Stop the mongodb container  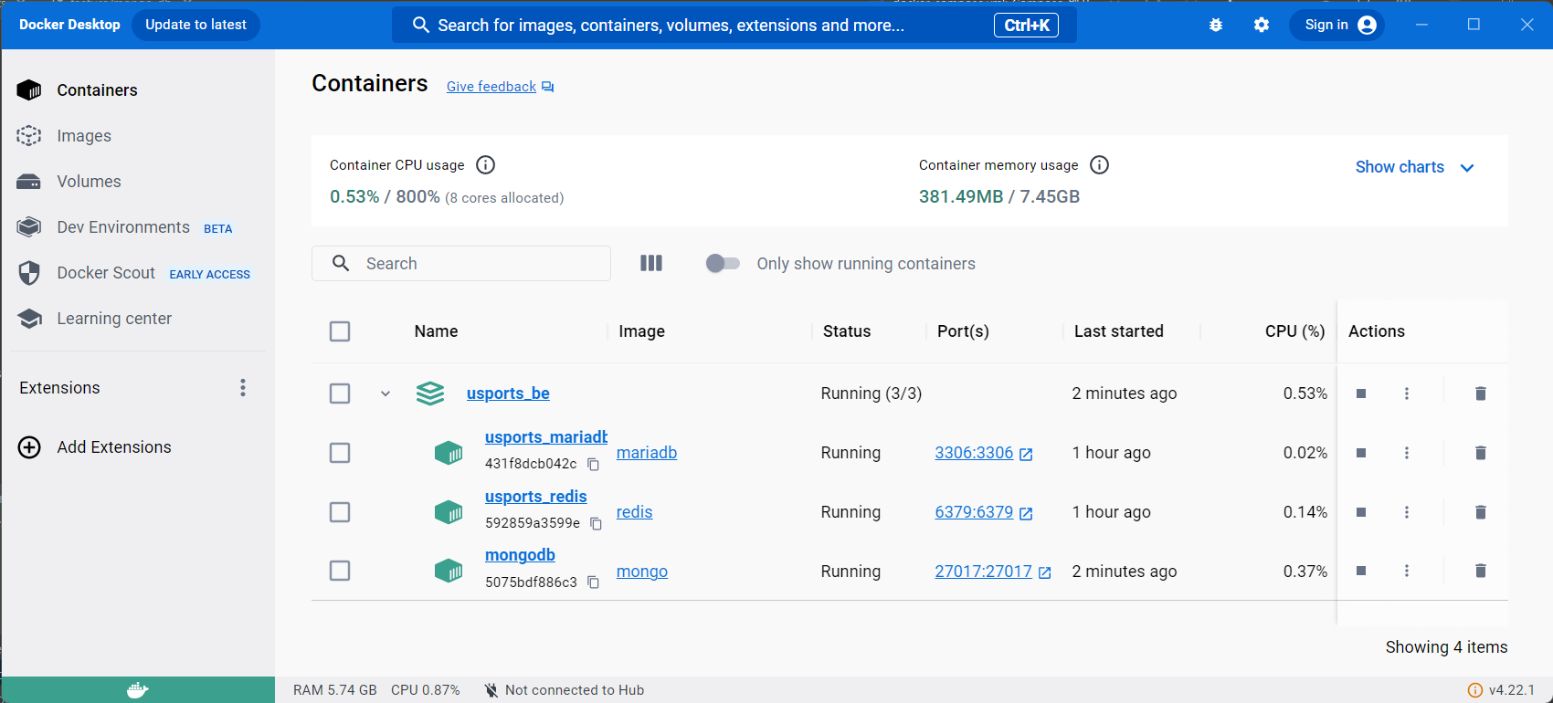(x=1361, y=571)
